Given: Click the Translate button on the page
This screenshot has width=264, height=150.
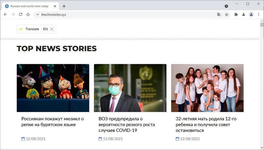Looking at the screenshot, I should click(x=29, y=29).
